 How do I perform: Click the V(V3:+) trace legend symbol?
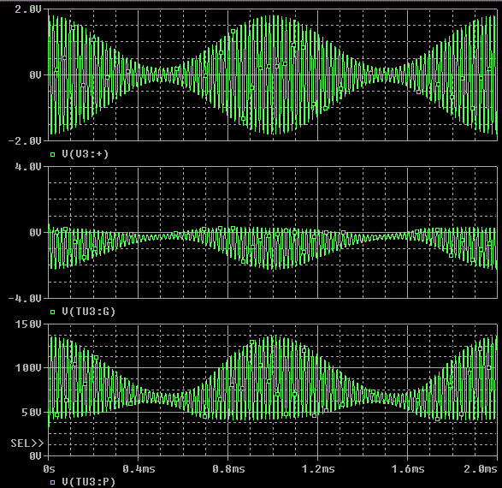52,154
